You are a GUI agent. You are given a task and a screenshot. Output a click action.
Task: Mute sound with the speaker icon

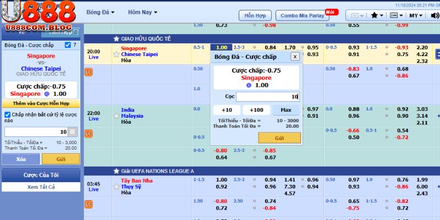(x=435, y=15)
